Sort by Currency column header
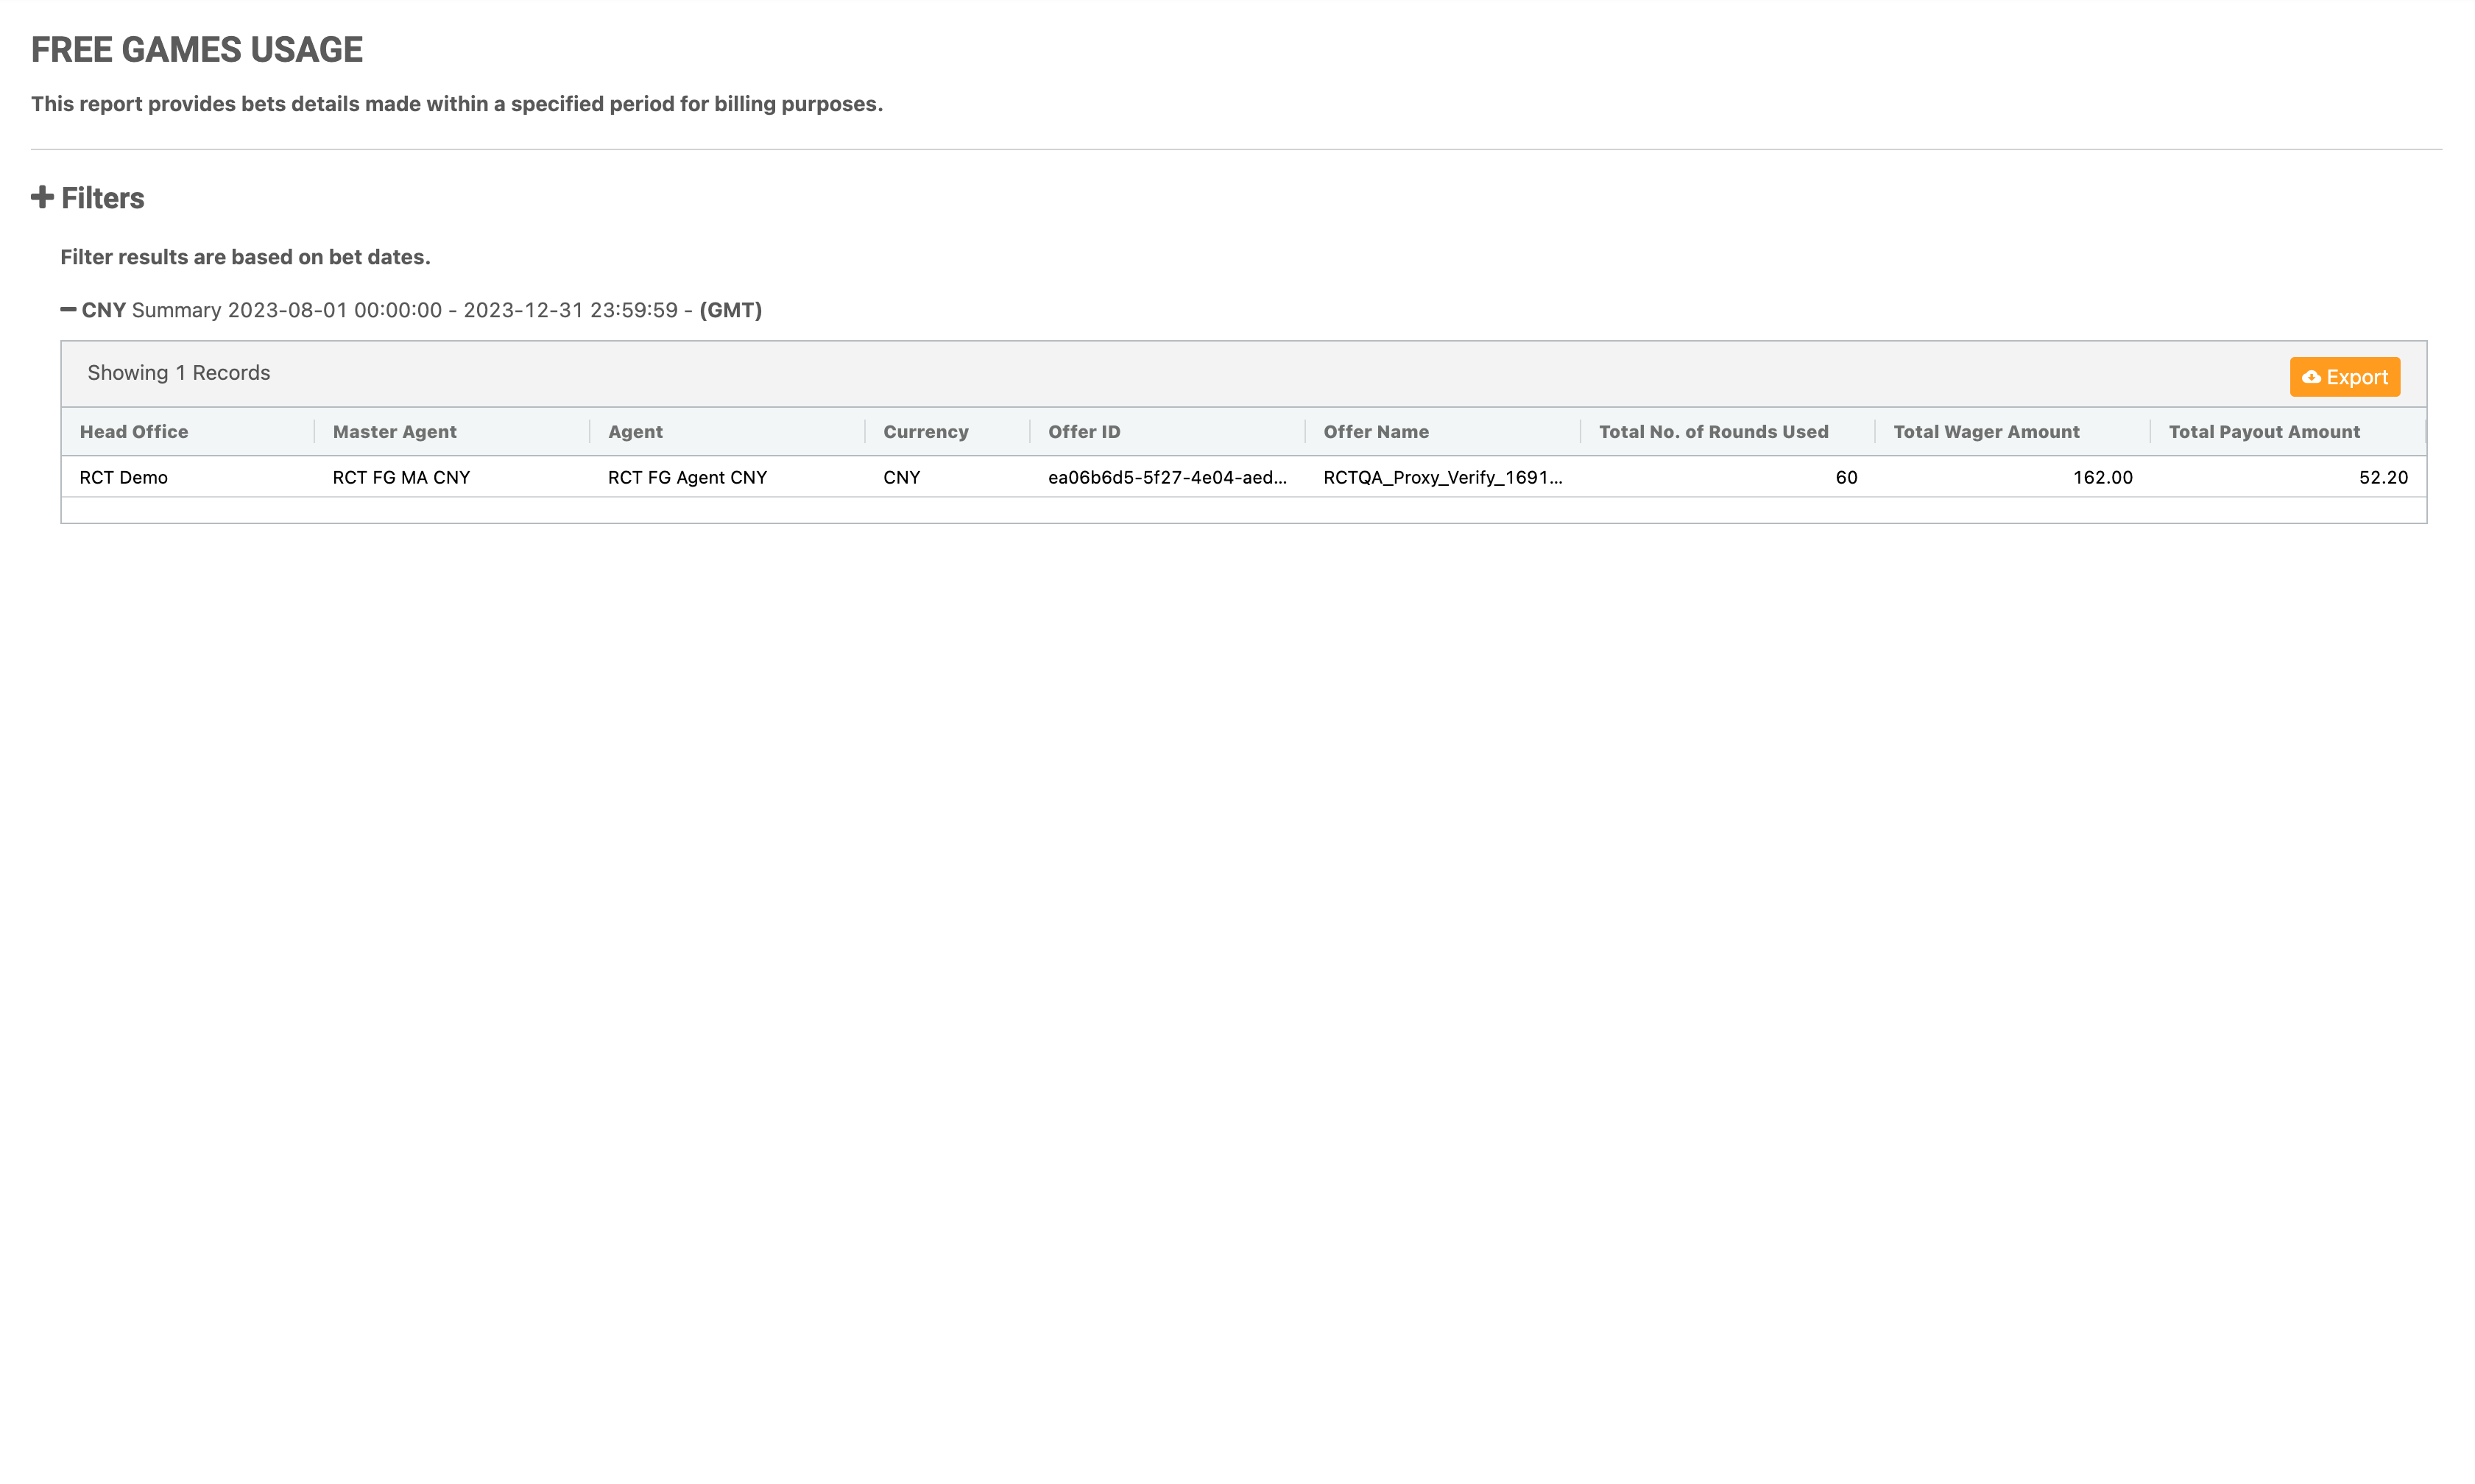The image size is (2475, 1484). pos(925,432)
